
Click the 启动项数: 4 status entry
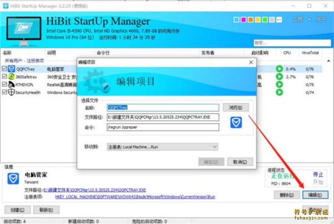click(x=15, y=221)
